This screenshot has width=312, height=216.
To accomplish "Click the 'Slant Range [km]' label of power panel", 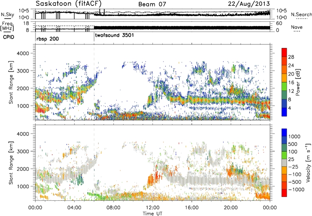I will coord(11,82).
